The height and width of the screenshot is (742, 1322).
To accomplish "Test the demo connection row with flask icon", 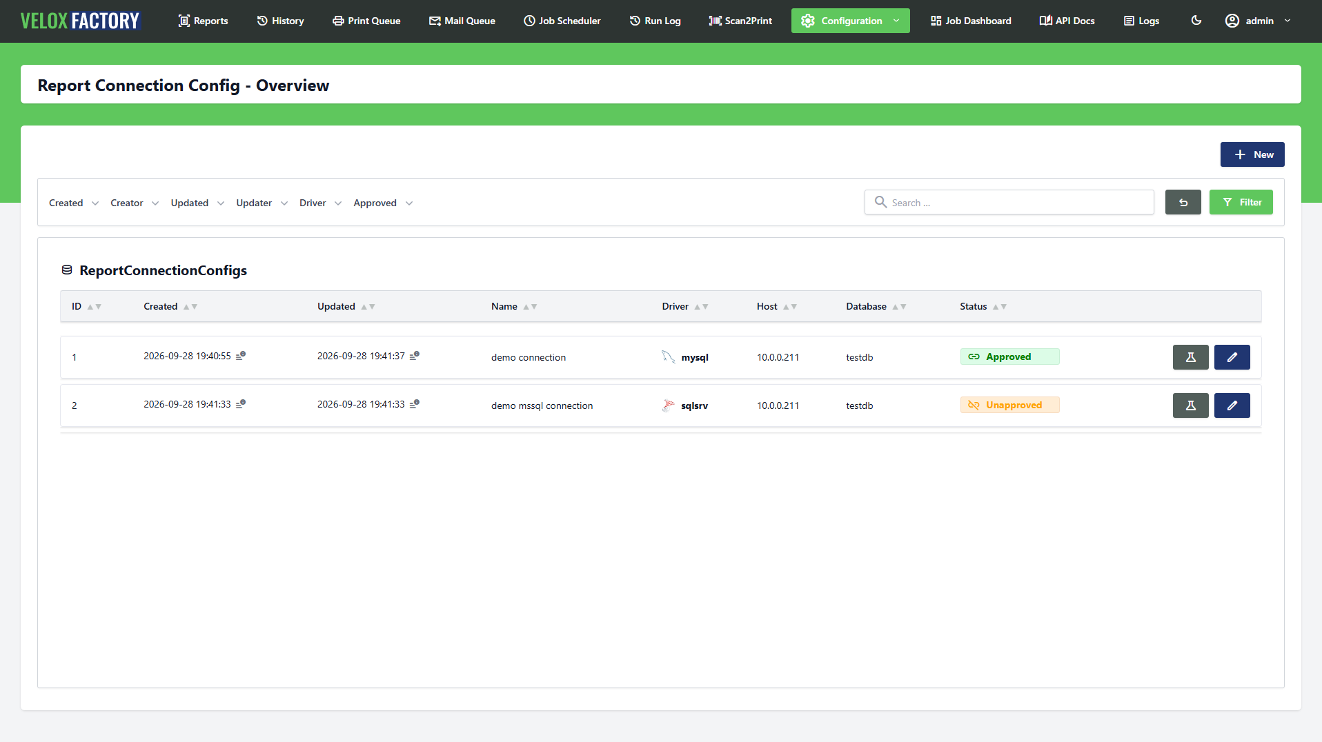I will [x=1190, y=357].
